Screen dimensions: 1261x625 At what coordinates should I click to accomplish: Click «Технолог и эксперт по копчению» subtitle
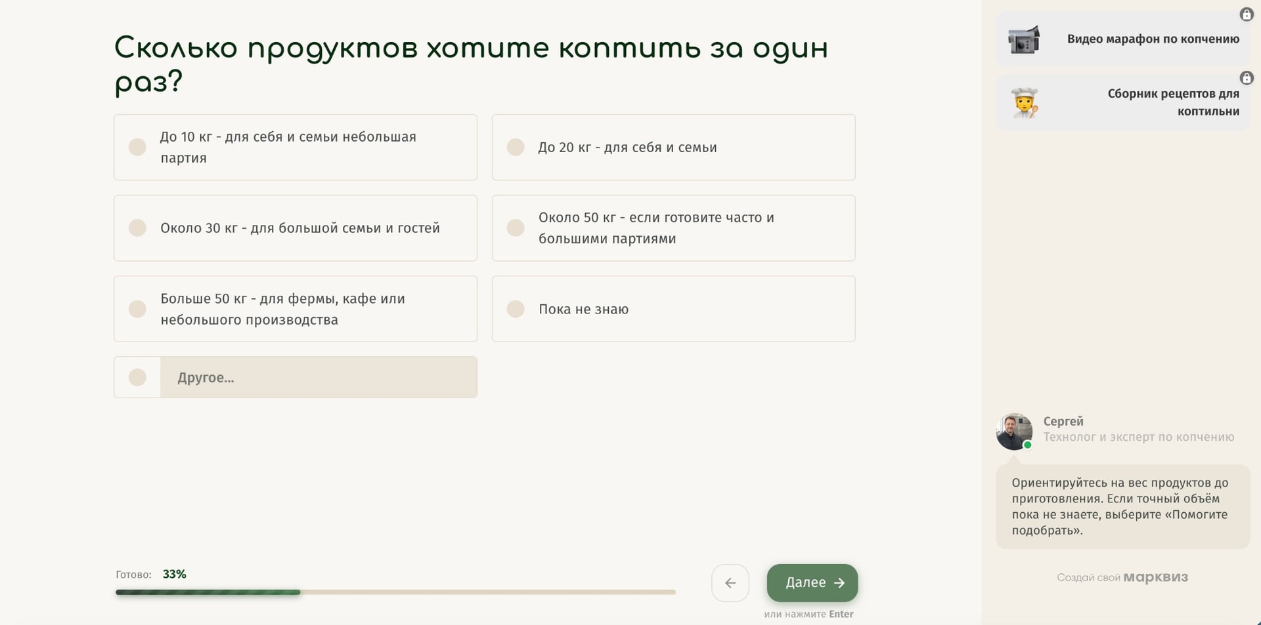pos(1139,437)
